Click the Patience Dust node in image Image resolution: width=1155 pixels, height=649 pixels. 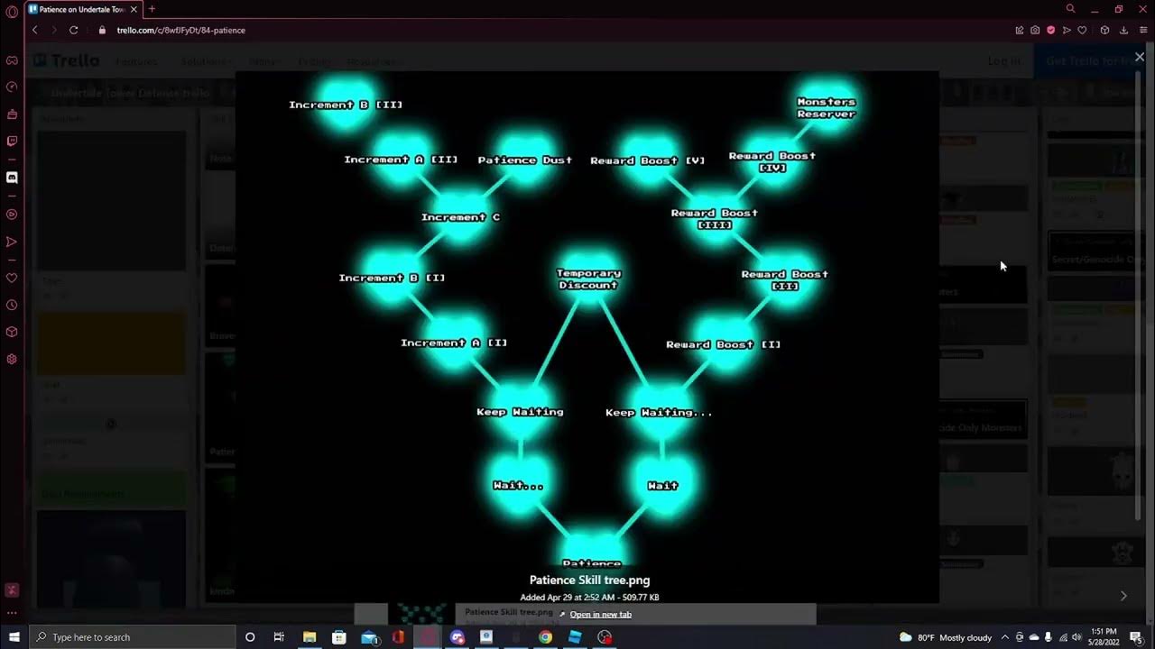[x=525, y=160]
